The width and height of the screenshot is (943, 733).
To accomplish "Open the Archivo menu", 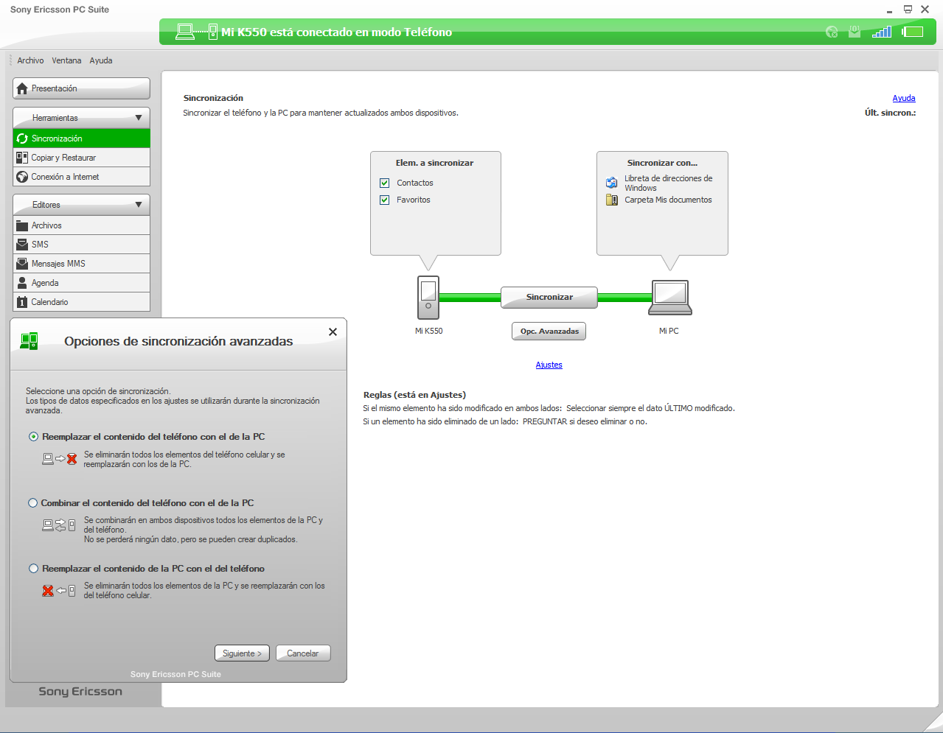I will coord(30,60).
